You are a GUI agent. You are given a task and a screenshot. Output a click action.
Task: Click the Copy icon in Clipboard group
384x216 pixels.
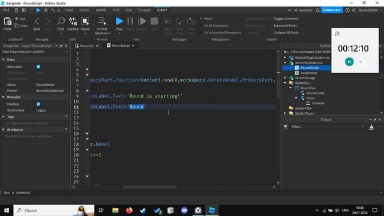[x=16, y=25]
